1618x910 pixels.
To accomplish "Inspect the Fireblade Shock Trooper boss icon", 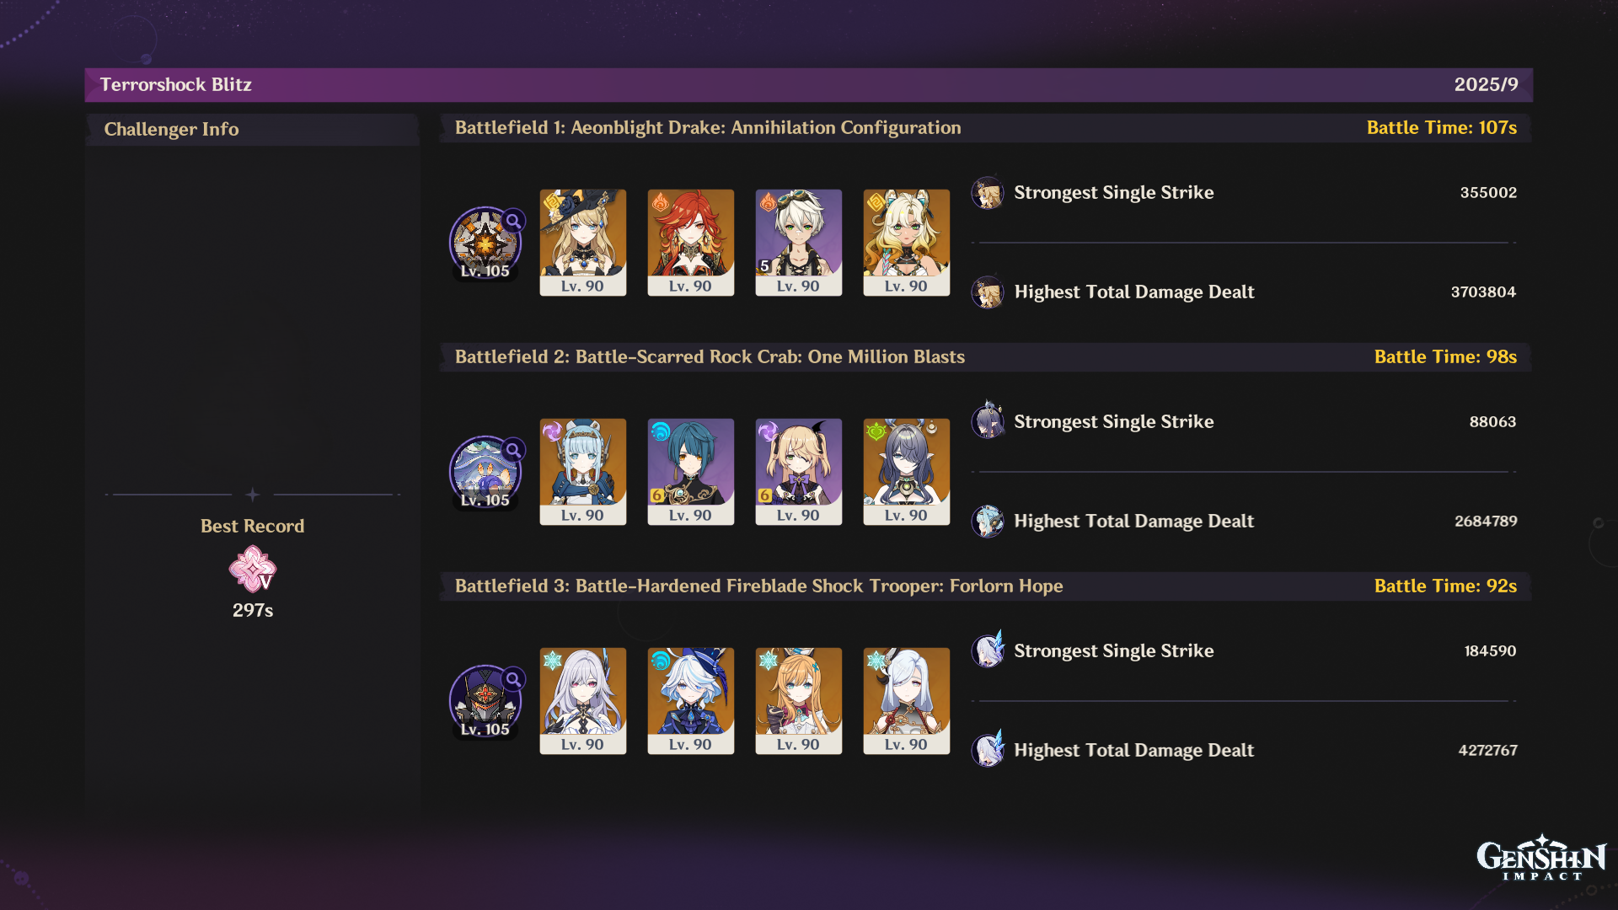I will (485, 701).
